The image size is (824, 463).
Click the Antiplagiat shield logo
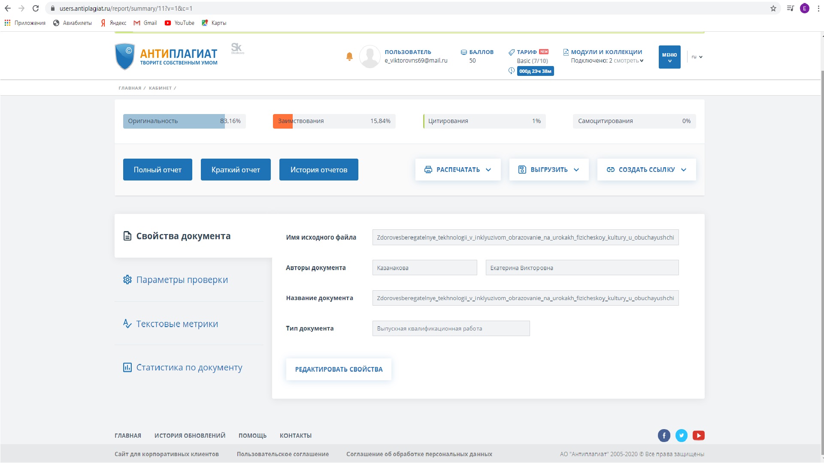pyautogui.click(x=125, y=57)
